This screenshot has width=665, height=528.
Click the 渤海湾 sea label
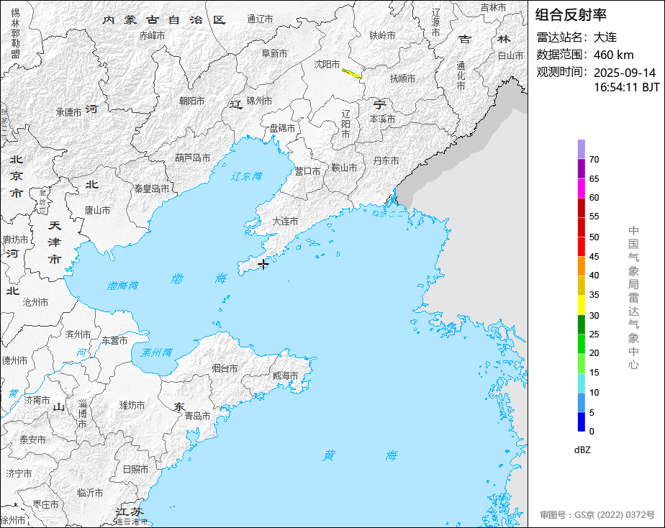coord(122,286)
